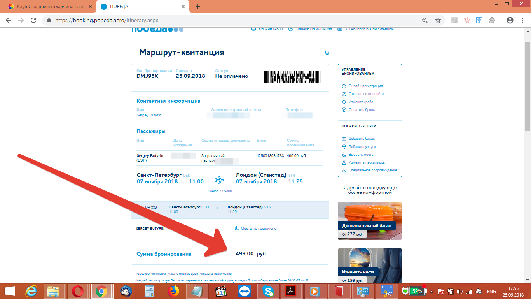
Task: Open the Chrome profile avatar
Action: [510, 20]
